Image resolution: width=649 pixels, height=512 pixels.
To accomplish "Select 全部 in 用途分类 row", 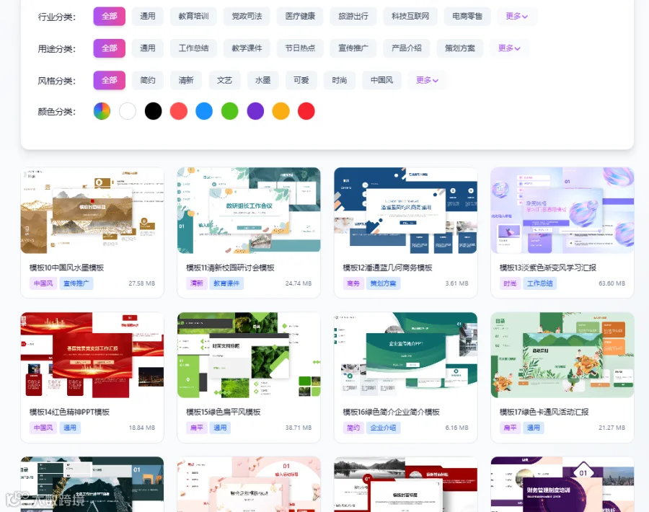I will coord(110,48).
